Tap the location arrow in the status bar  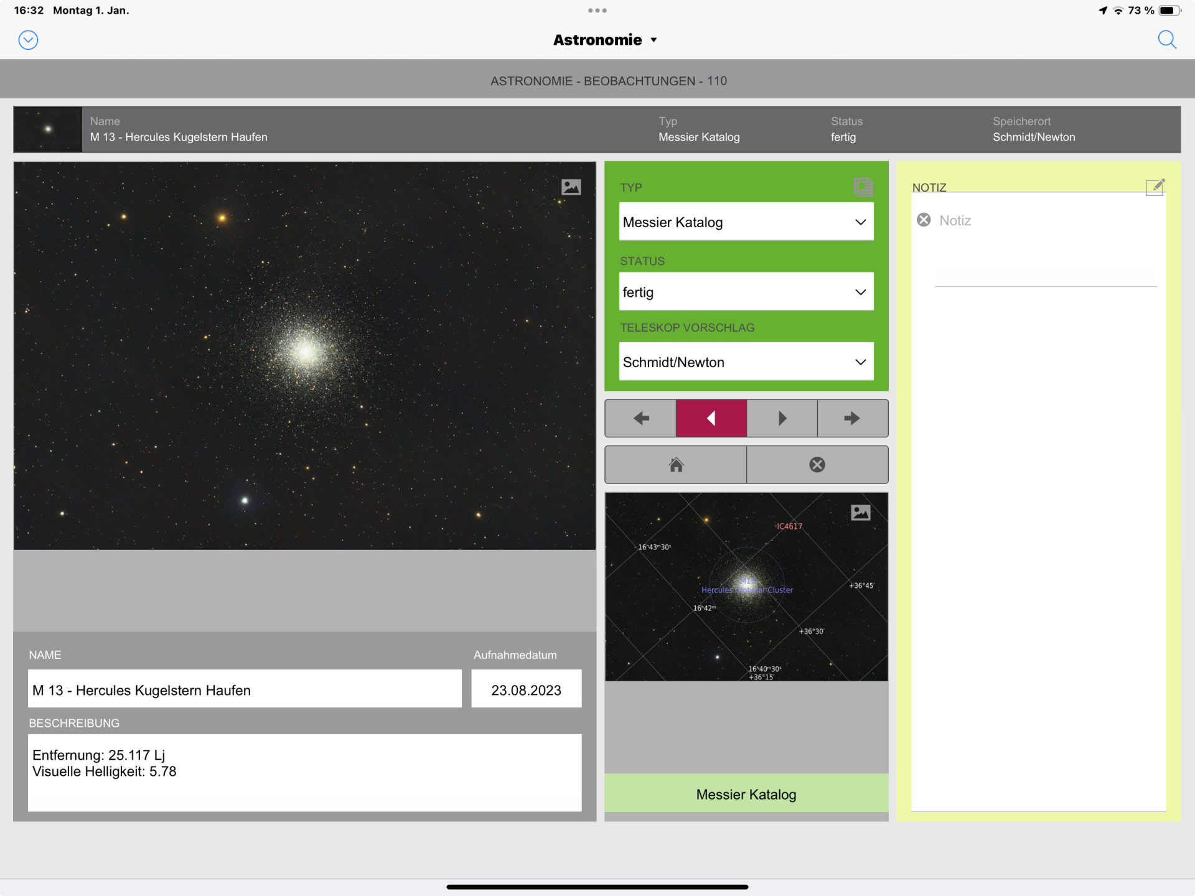1103,11
